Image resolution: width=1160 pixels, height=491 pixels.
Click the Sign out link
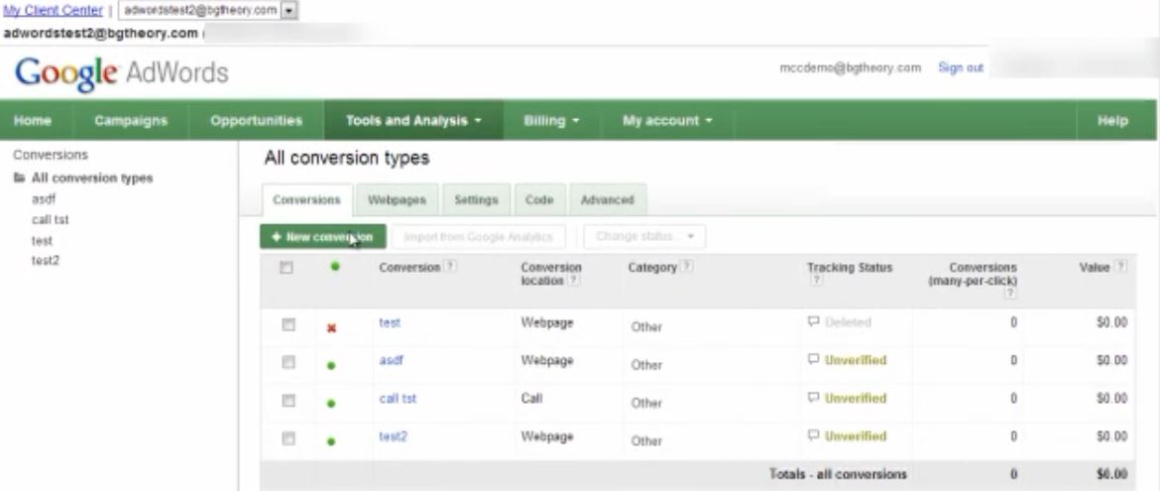[961, 67]
